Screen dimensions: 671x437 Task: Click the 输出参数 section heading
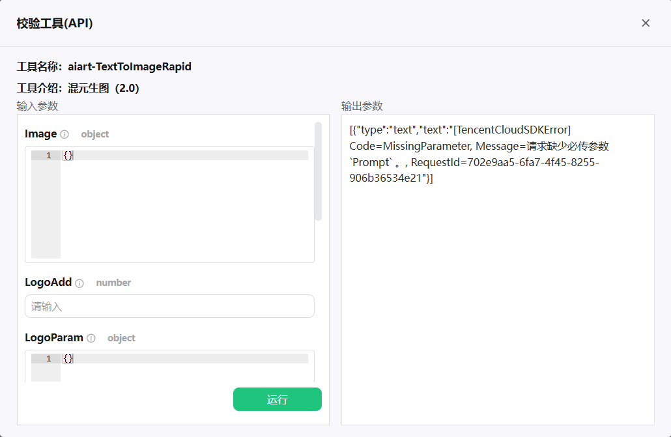(x=362, y=106)
